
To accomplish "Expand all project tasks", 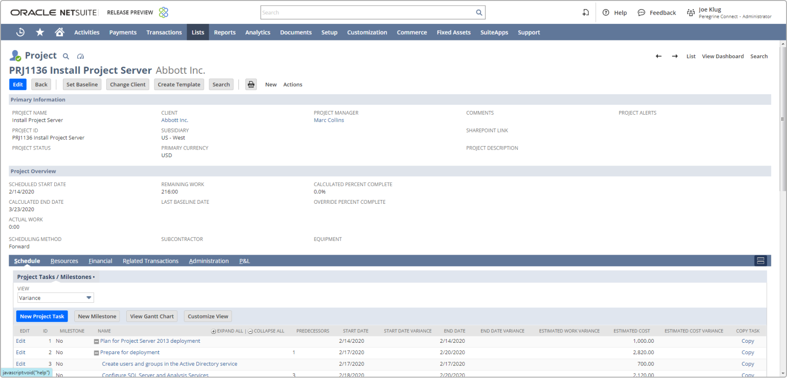I will [x=227, y=331].
